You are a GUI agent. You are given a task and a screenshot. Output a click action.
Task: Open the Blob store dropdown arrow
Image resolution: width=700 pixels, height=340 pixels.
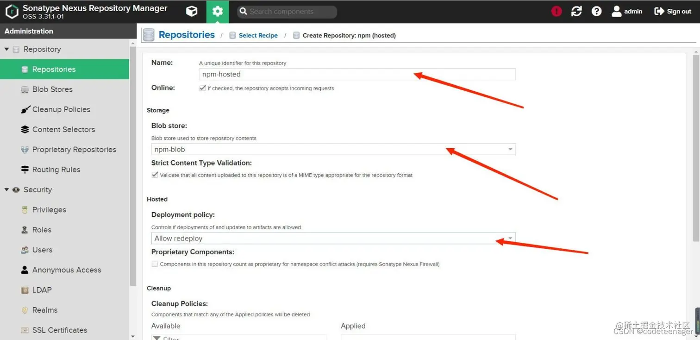point(510,149)
